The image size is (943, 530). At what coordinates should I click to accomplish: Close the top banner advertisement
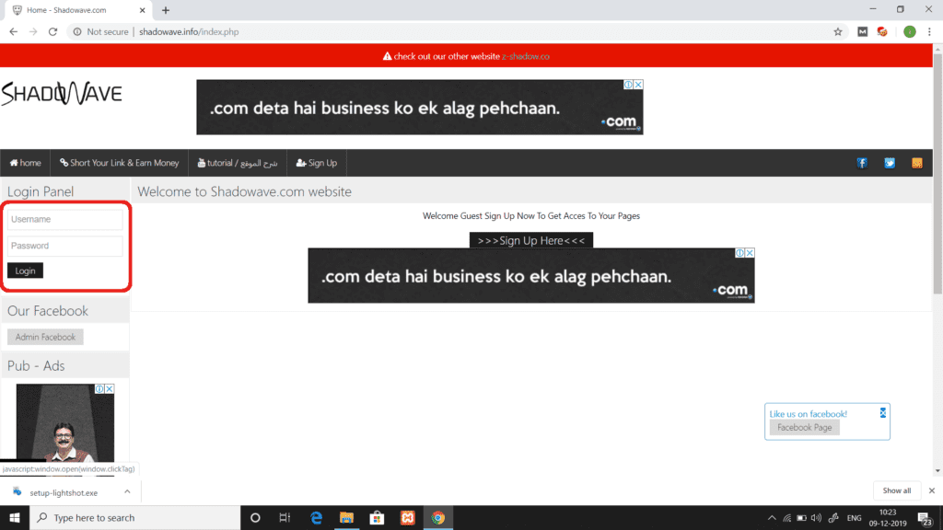pos(638,85)
